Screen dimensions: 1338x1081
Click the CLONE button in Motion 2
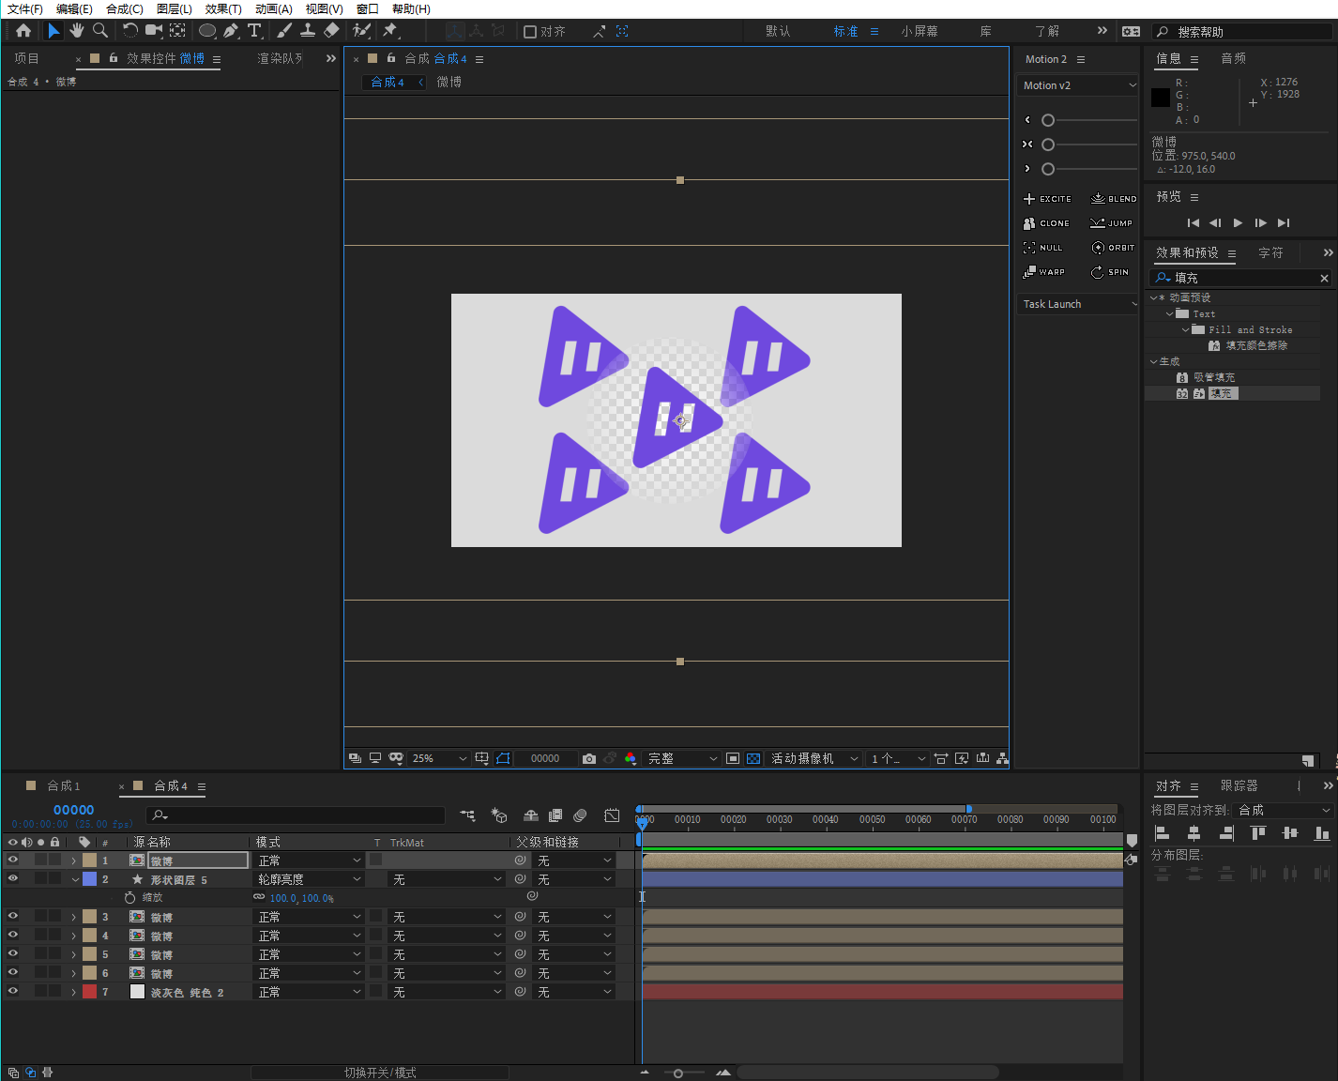coord(1046,223)
